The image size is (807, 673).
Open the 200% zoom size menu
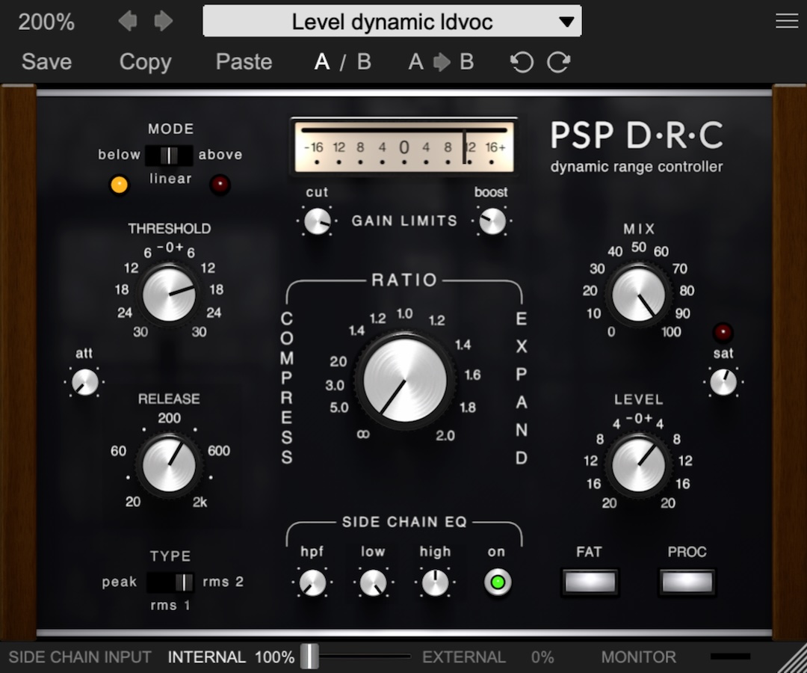tap(46, 22)
